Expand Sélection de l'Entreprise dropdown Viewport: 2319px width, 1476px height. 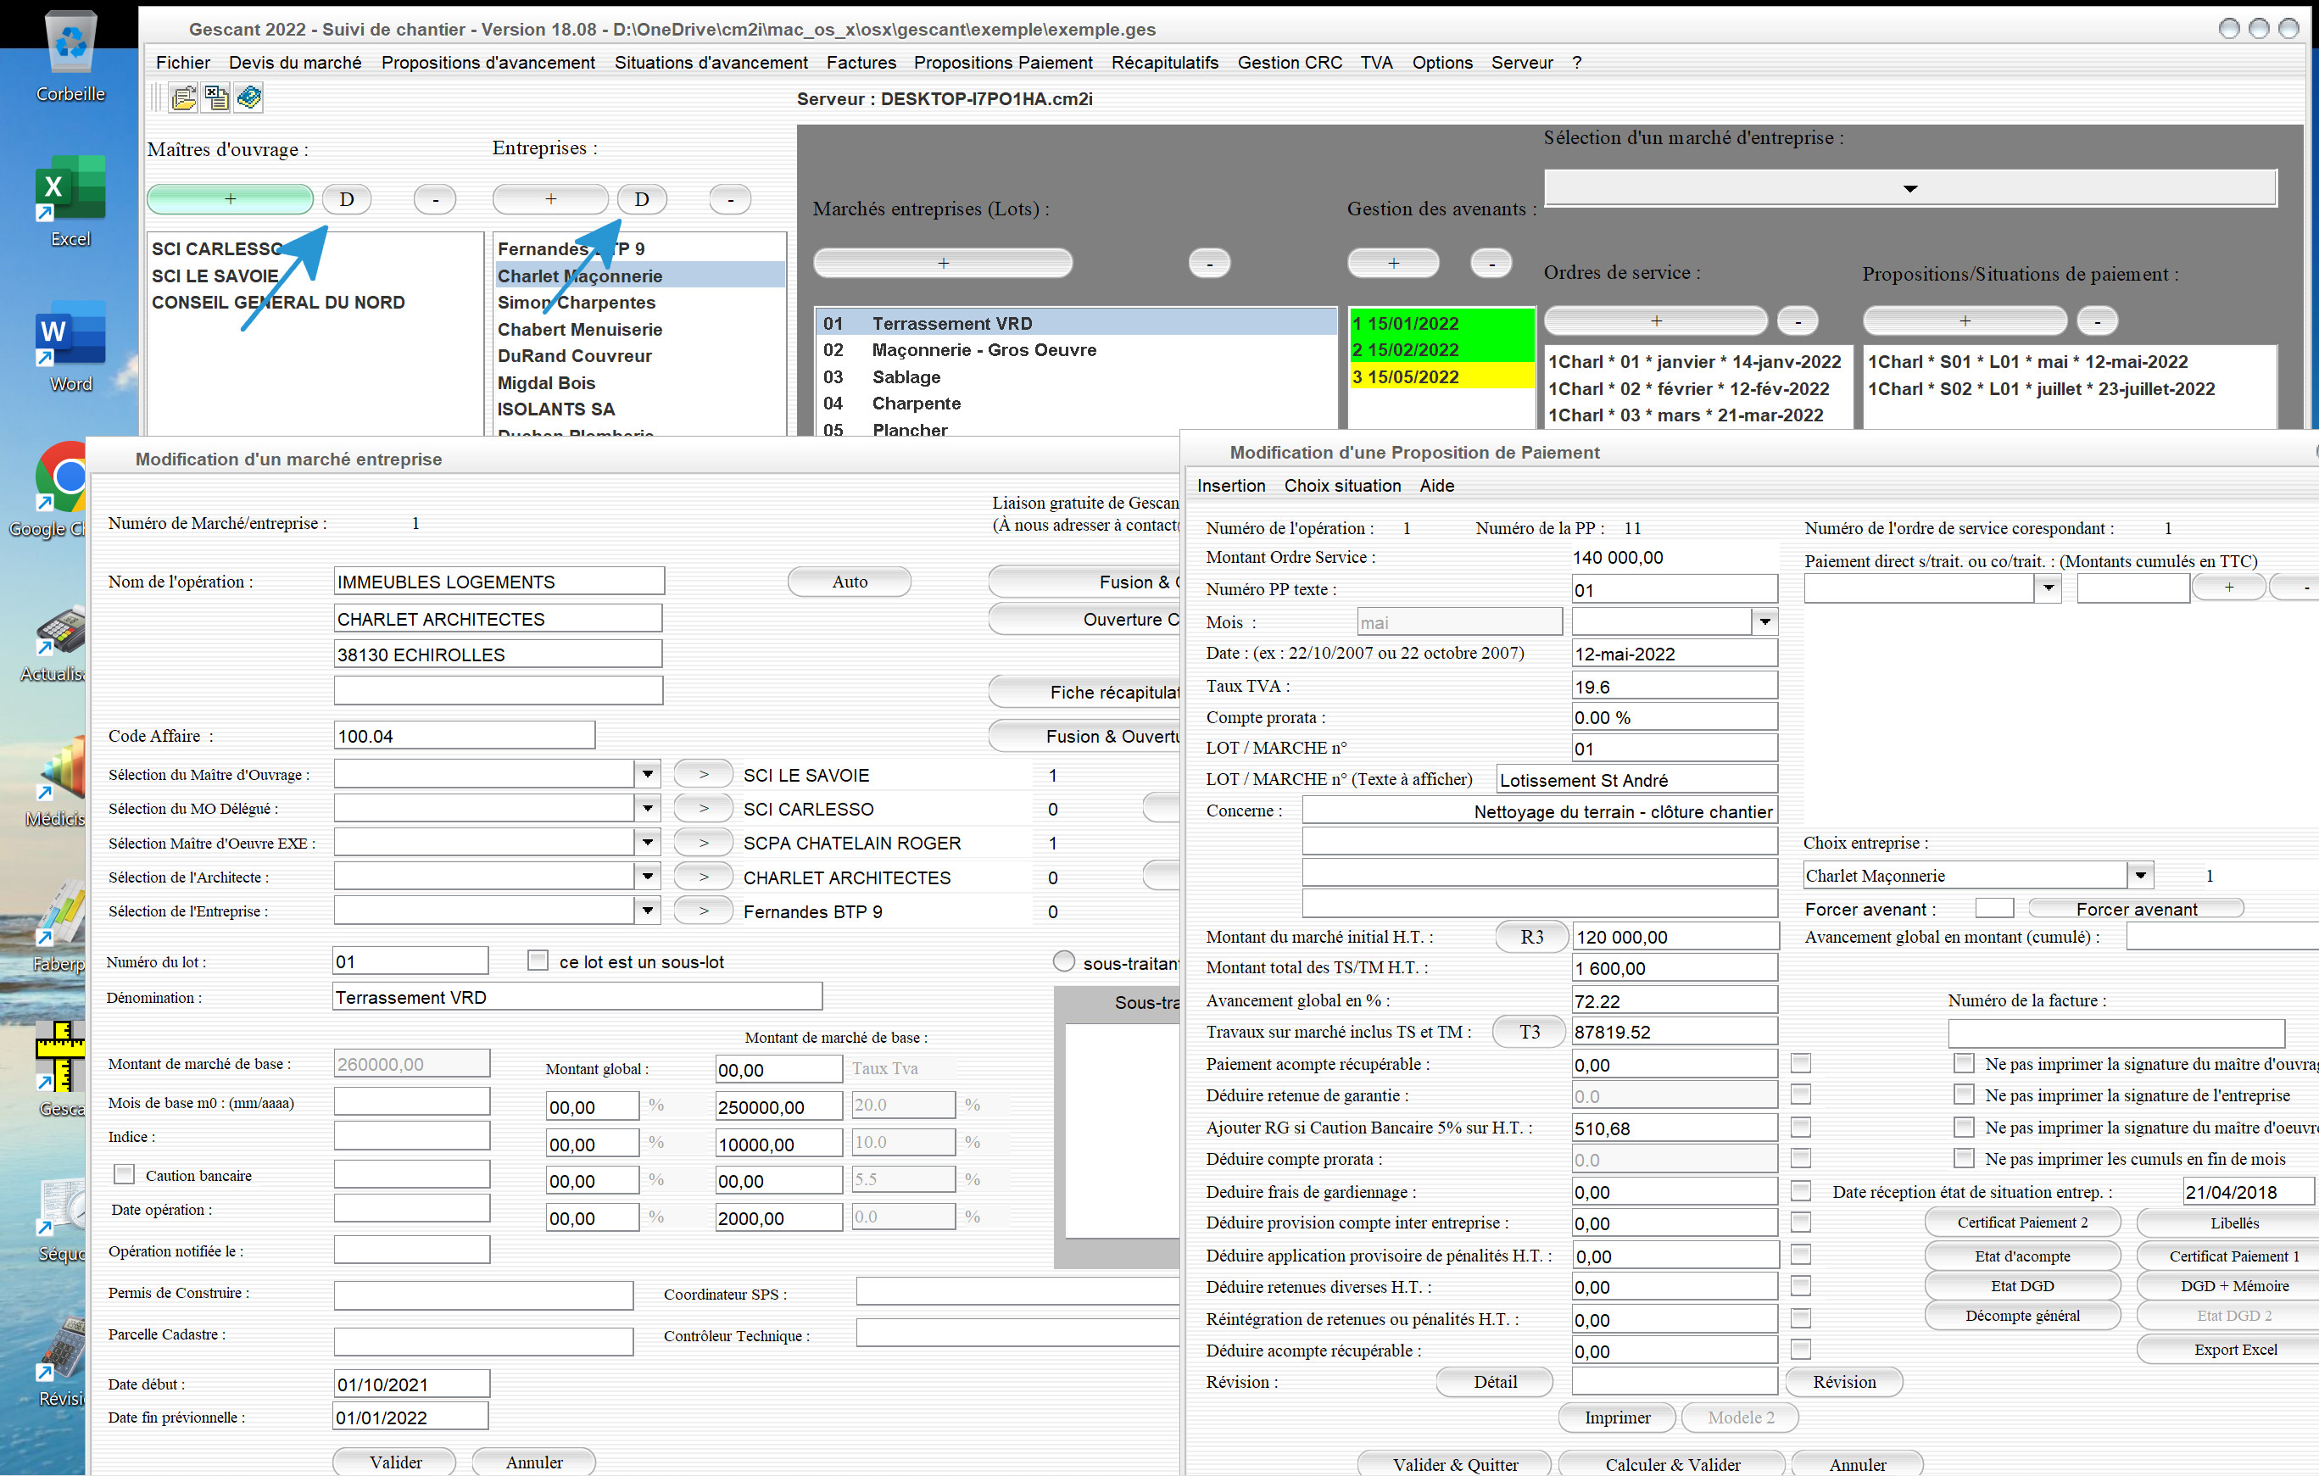648,910
